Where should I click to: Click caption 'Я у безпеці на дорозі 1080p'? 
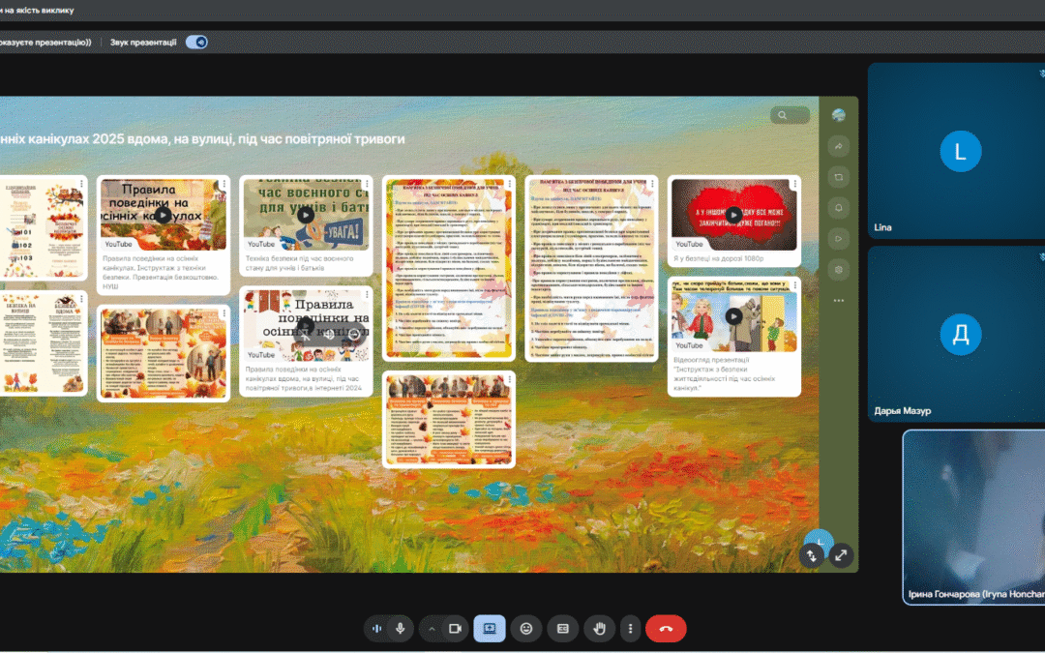(718, 258)
